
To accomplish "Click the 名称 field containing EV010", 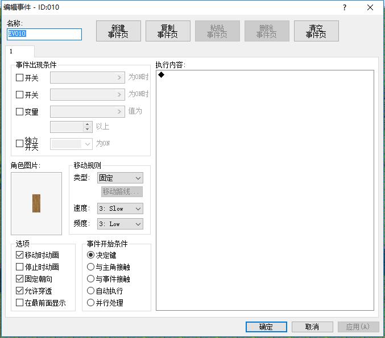I will click(44, 34).
